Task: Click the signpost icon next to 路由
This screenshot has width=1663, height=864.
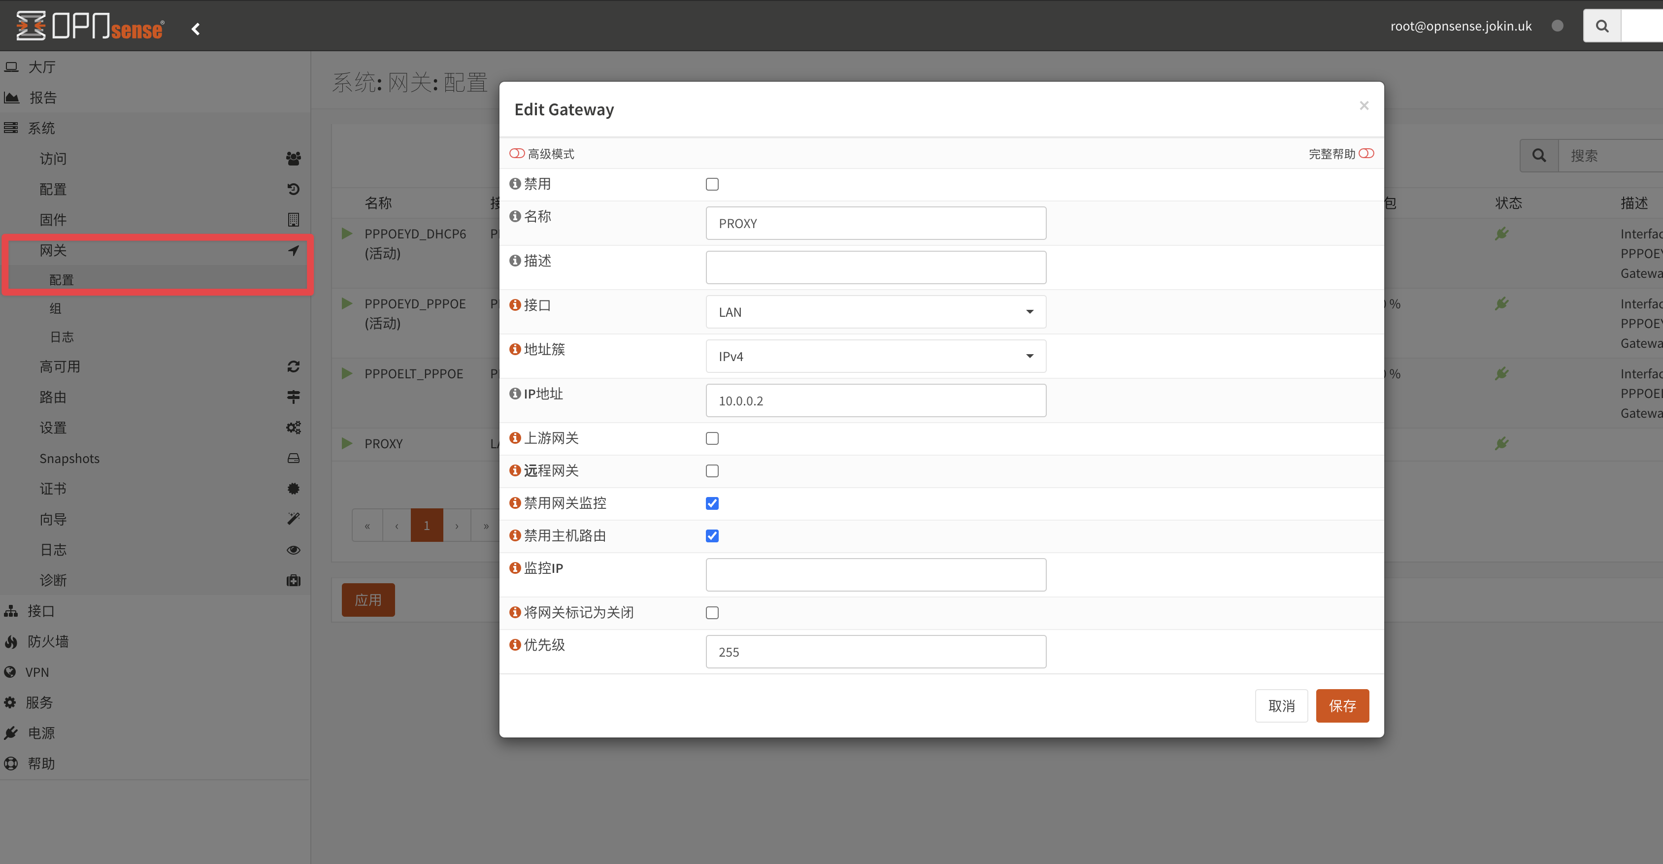Action: pos(293,397)
